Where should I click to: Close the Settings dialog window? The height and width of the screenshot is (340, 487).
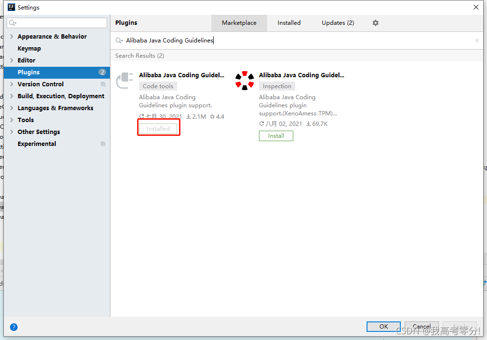pyautogui.click(x=476, y=7)
